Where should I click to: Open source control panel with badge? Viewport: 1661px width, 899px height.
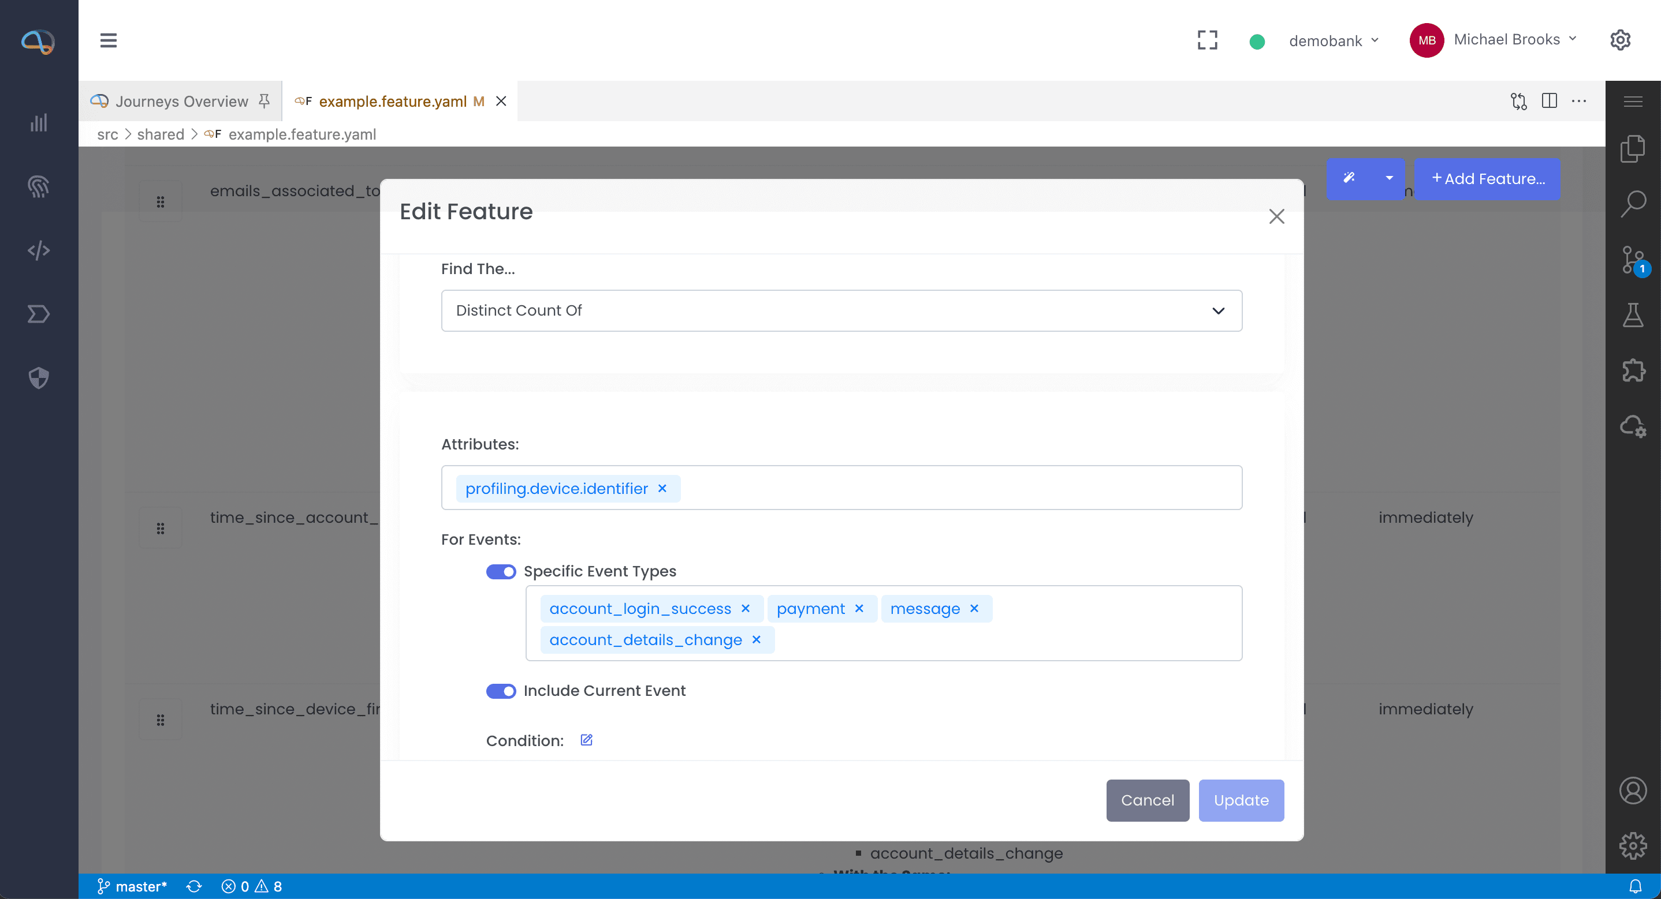(1633, 260)
